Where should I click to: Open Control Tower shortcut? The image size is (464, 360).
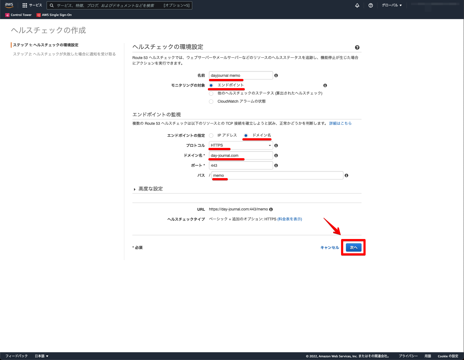click(18, 15)
